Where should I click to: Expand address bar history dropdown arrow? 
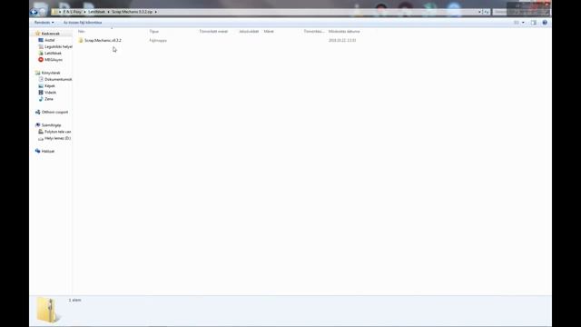(x=479, y=12)
